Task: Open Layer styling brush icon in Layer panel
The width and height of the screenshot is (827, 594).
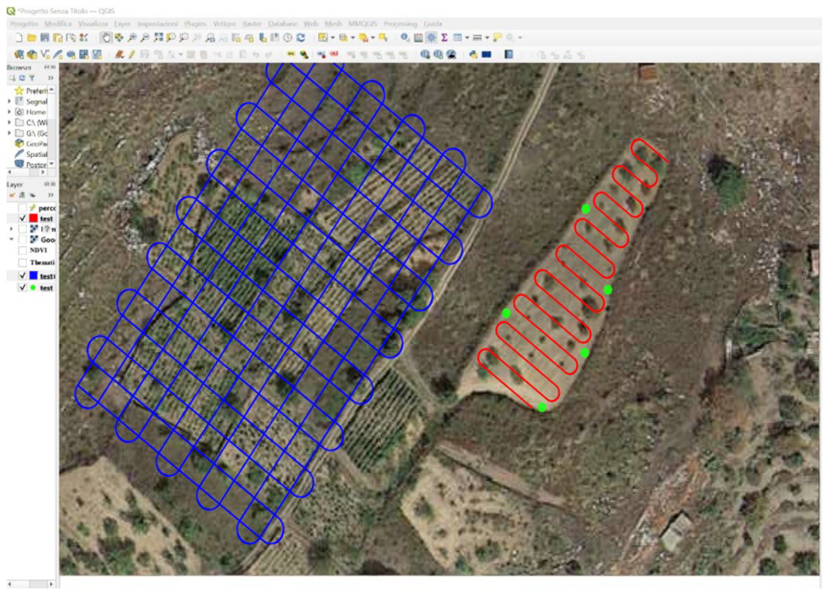Action: click(12, 195)
